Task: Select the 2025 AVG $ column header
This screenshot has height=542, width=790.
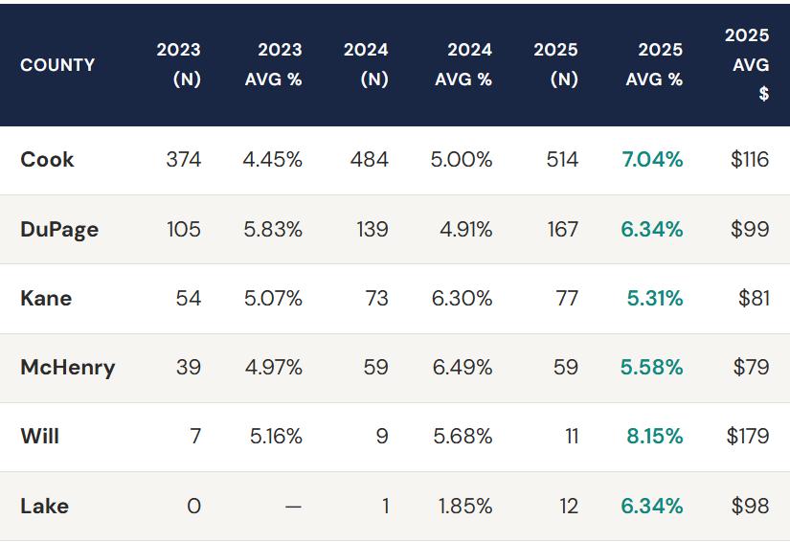Action: pyautogui.click(x=748, y=64)
